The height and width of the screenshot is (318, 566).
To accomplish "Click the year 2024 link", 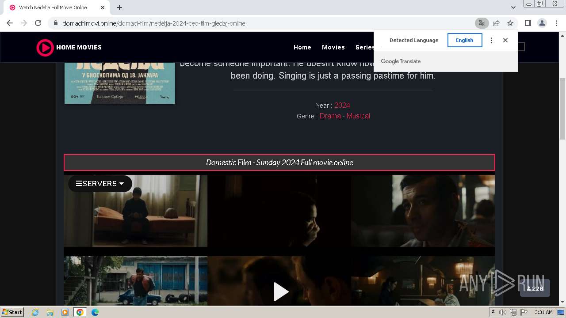I will (342, 105).
